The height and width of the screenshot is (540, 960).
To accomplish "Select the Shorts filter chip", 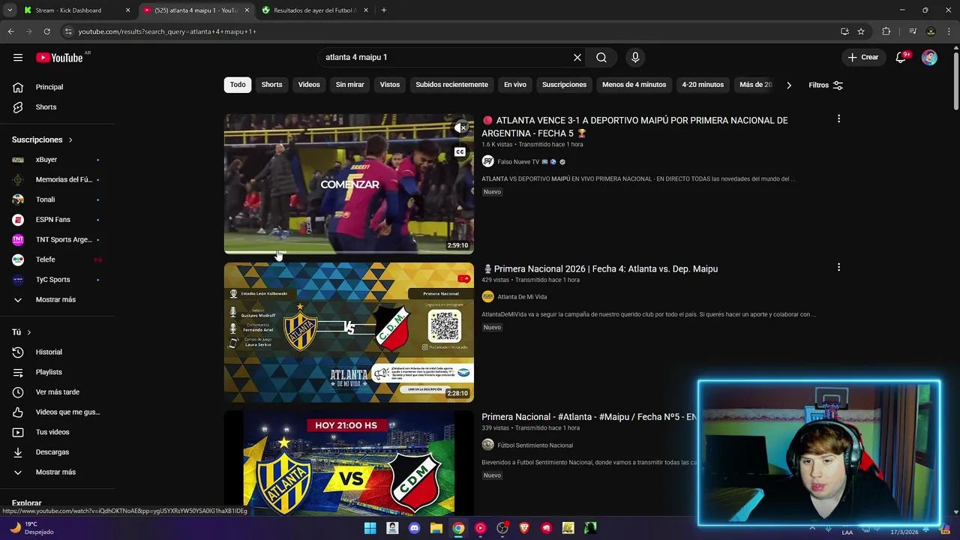I will coord(271,85).
